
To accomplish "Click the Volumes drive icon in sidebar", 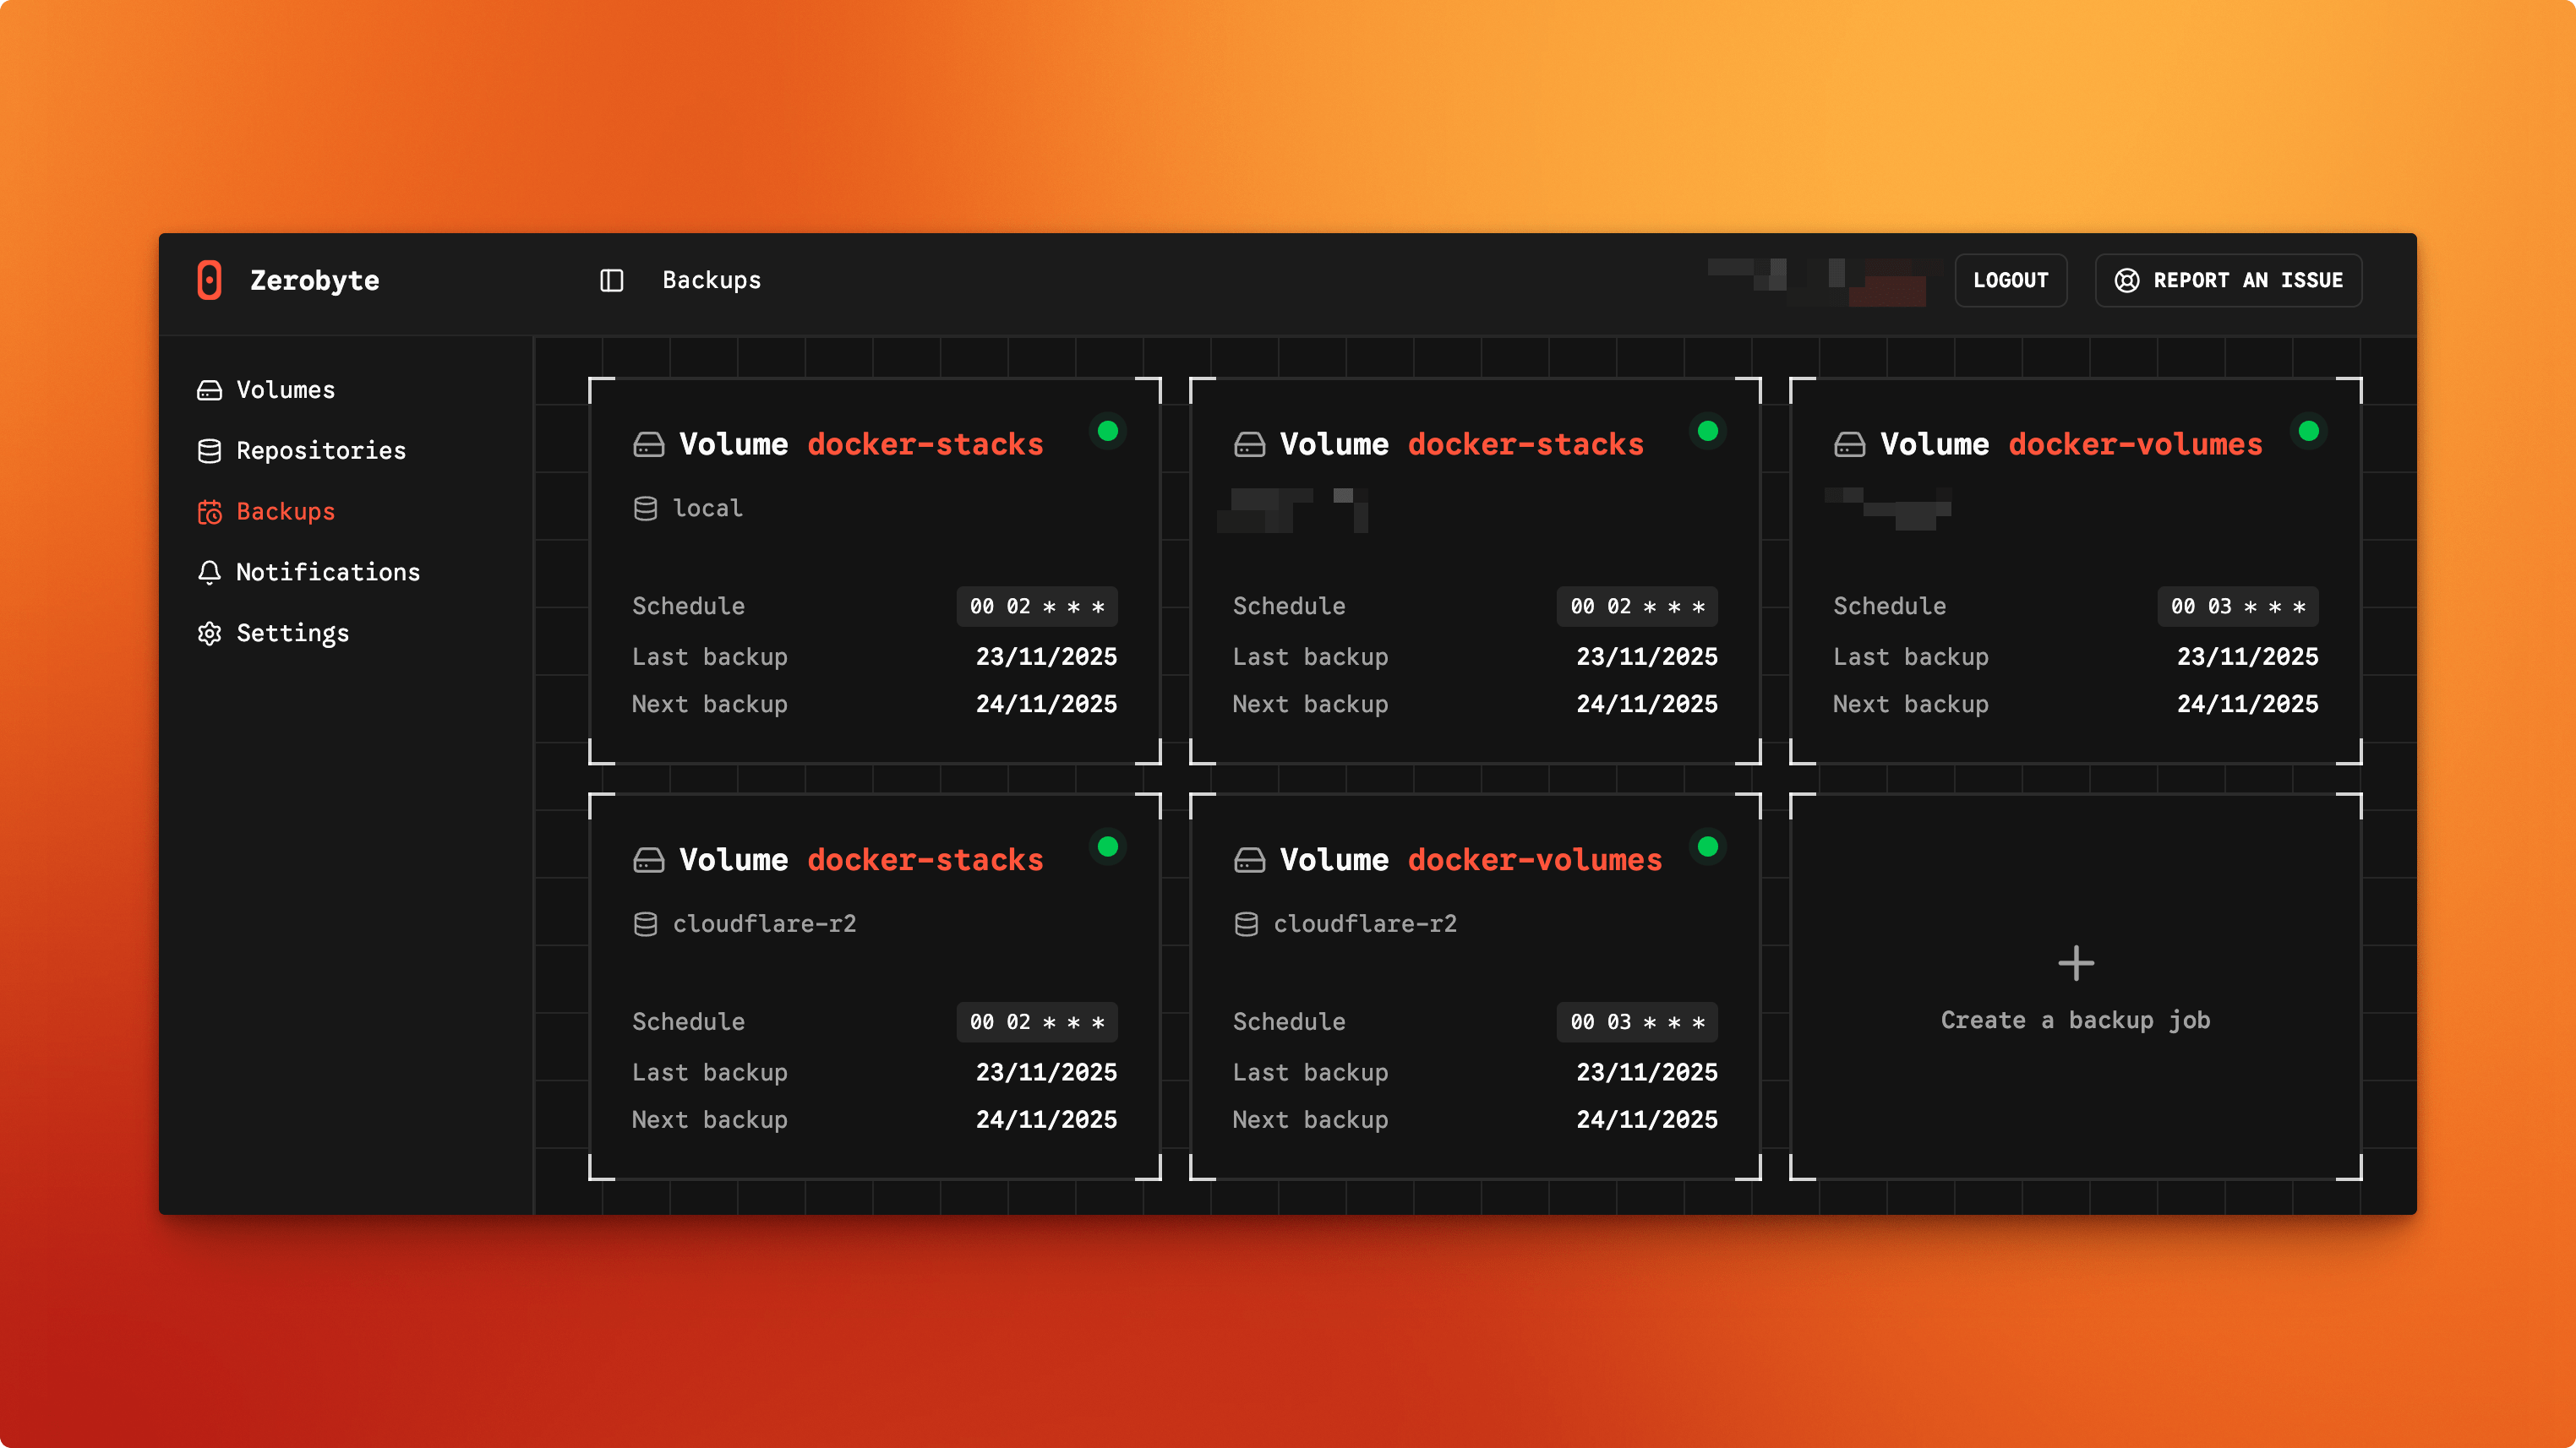I will coord(209,389).
